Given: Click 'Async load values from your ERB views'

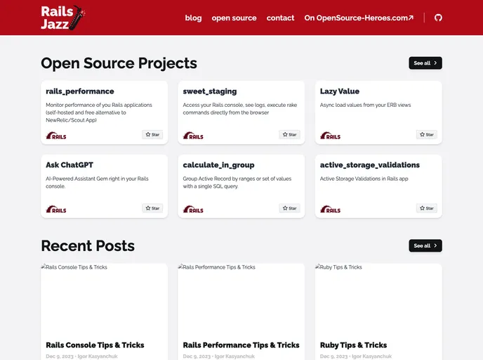Looking at the screenshot, I should (x=365, y=105).
